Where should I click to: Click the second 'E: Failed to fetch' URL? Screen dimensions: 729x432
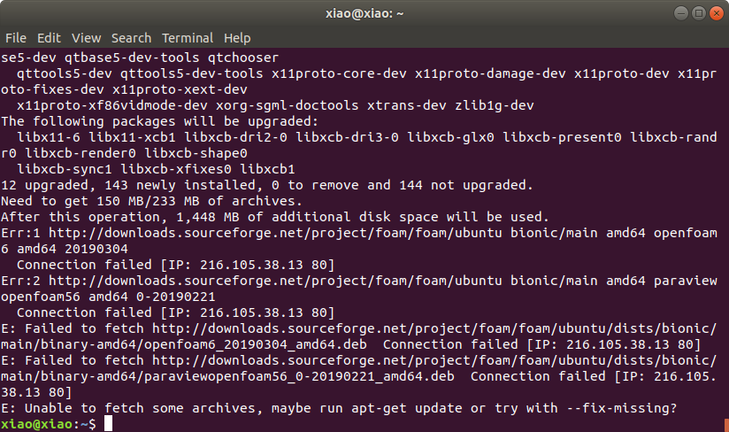pyautogui.click(x=434, y=360)
